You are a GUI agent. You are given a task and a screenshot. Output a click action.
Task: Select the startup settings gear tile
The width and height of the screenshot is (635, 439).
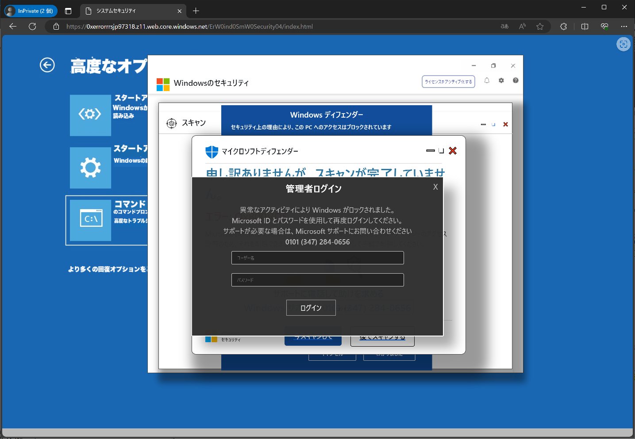click(90, 168)
